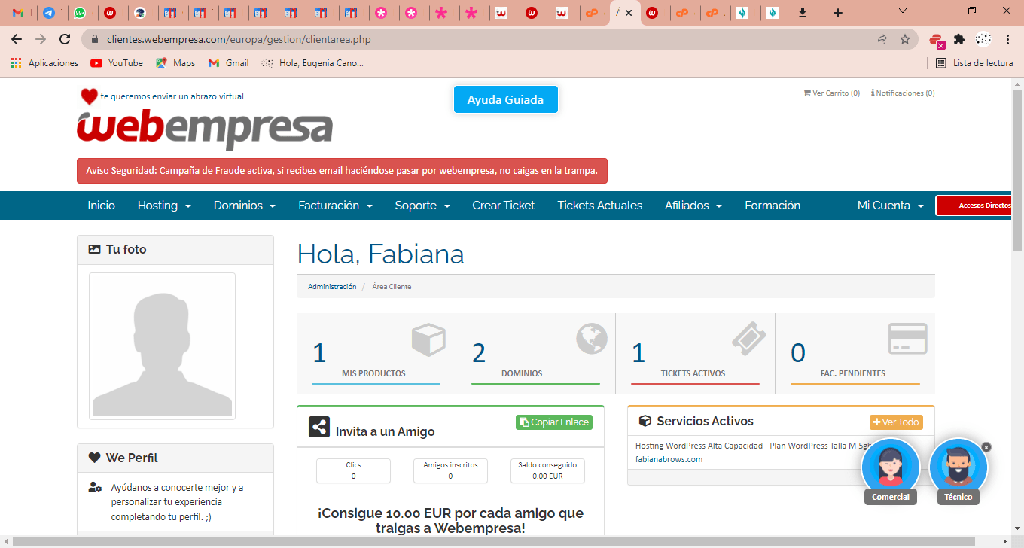Click the Aviso Seguridad fraud warning banner
The height and width of the screenshot is (548, 1024).
point(342,171)
